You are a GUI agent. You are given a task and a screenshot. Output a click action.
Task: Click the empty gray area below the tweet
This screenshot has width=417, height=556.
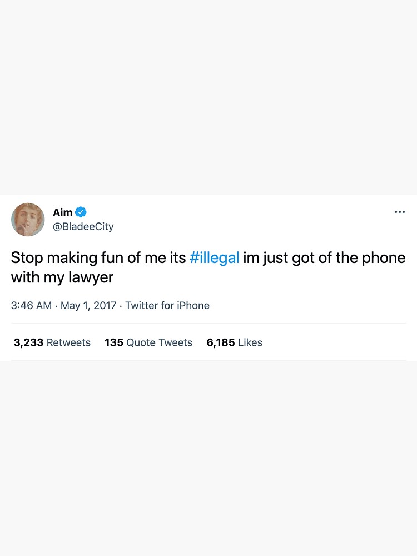[209, 458]
